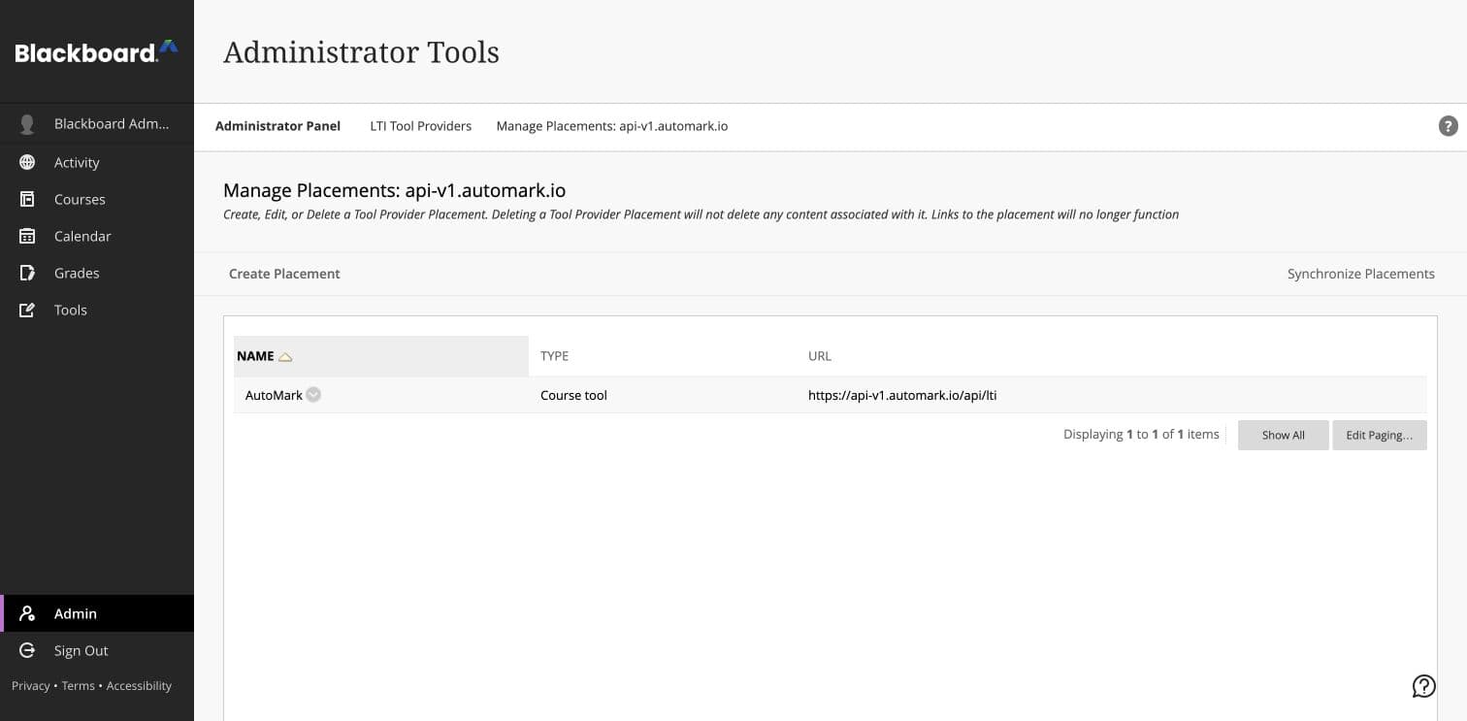1467x721 pixels.
Task: Go to LTI Tool Providers breadcrumb
Action: click(421, 126)
